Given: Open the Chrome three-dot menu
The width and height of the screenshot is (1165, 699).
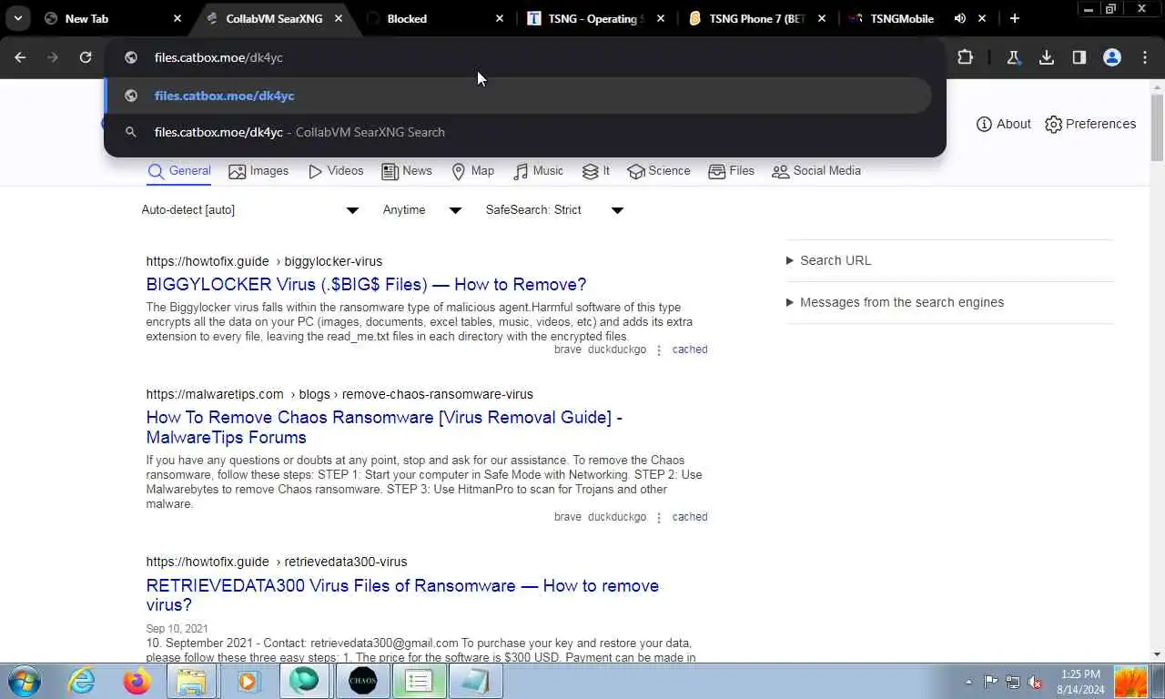Looking at the screenshot, I should [x=1145, y=57].
